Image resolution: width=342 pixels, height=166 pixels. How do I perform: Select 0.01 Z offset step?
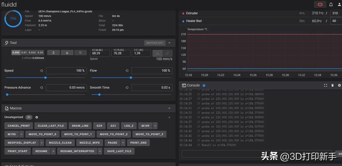coord(24,52)
